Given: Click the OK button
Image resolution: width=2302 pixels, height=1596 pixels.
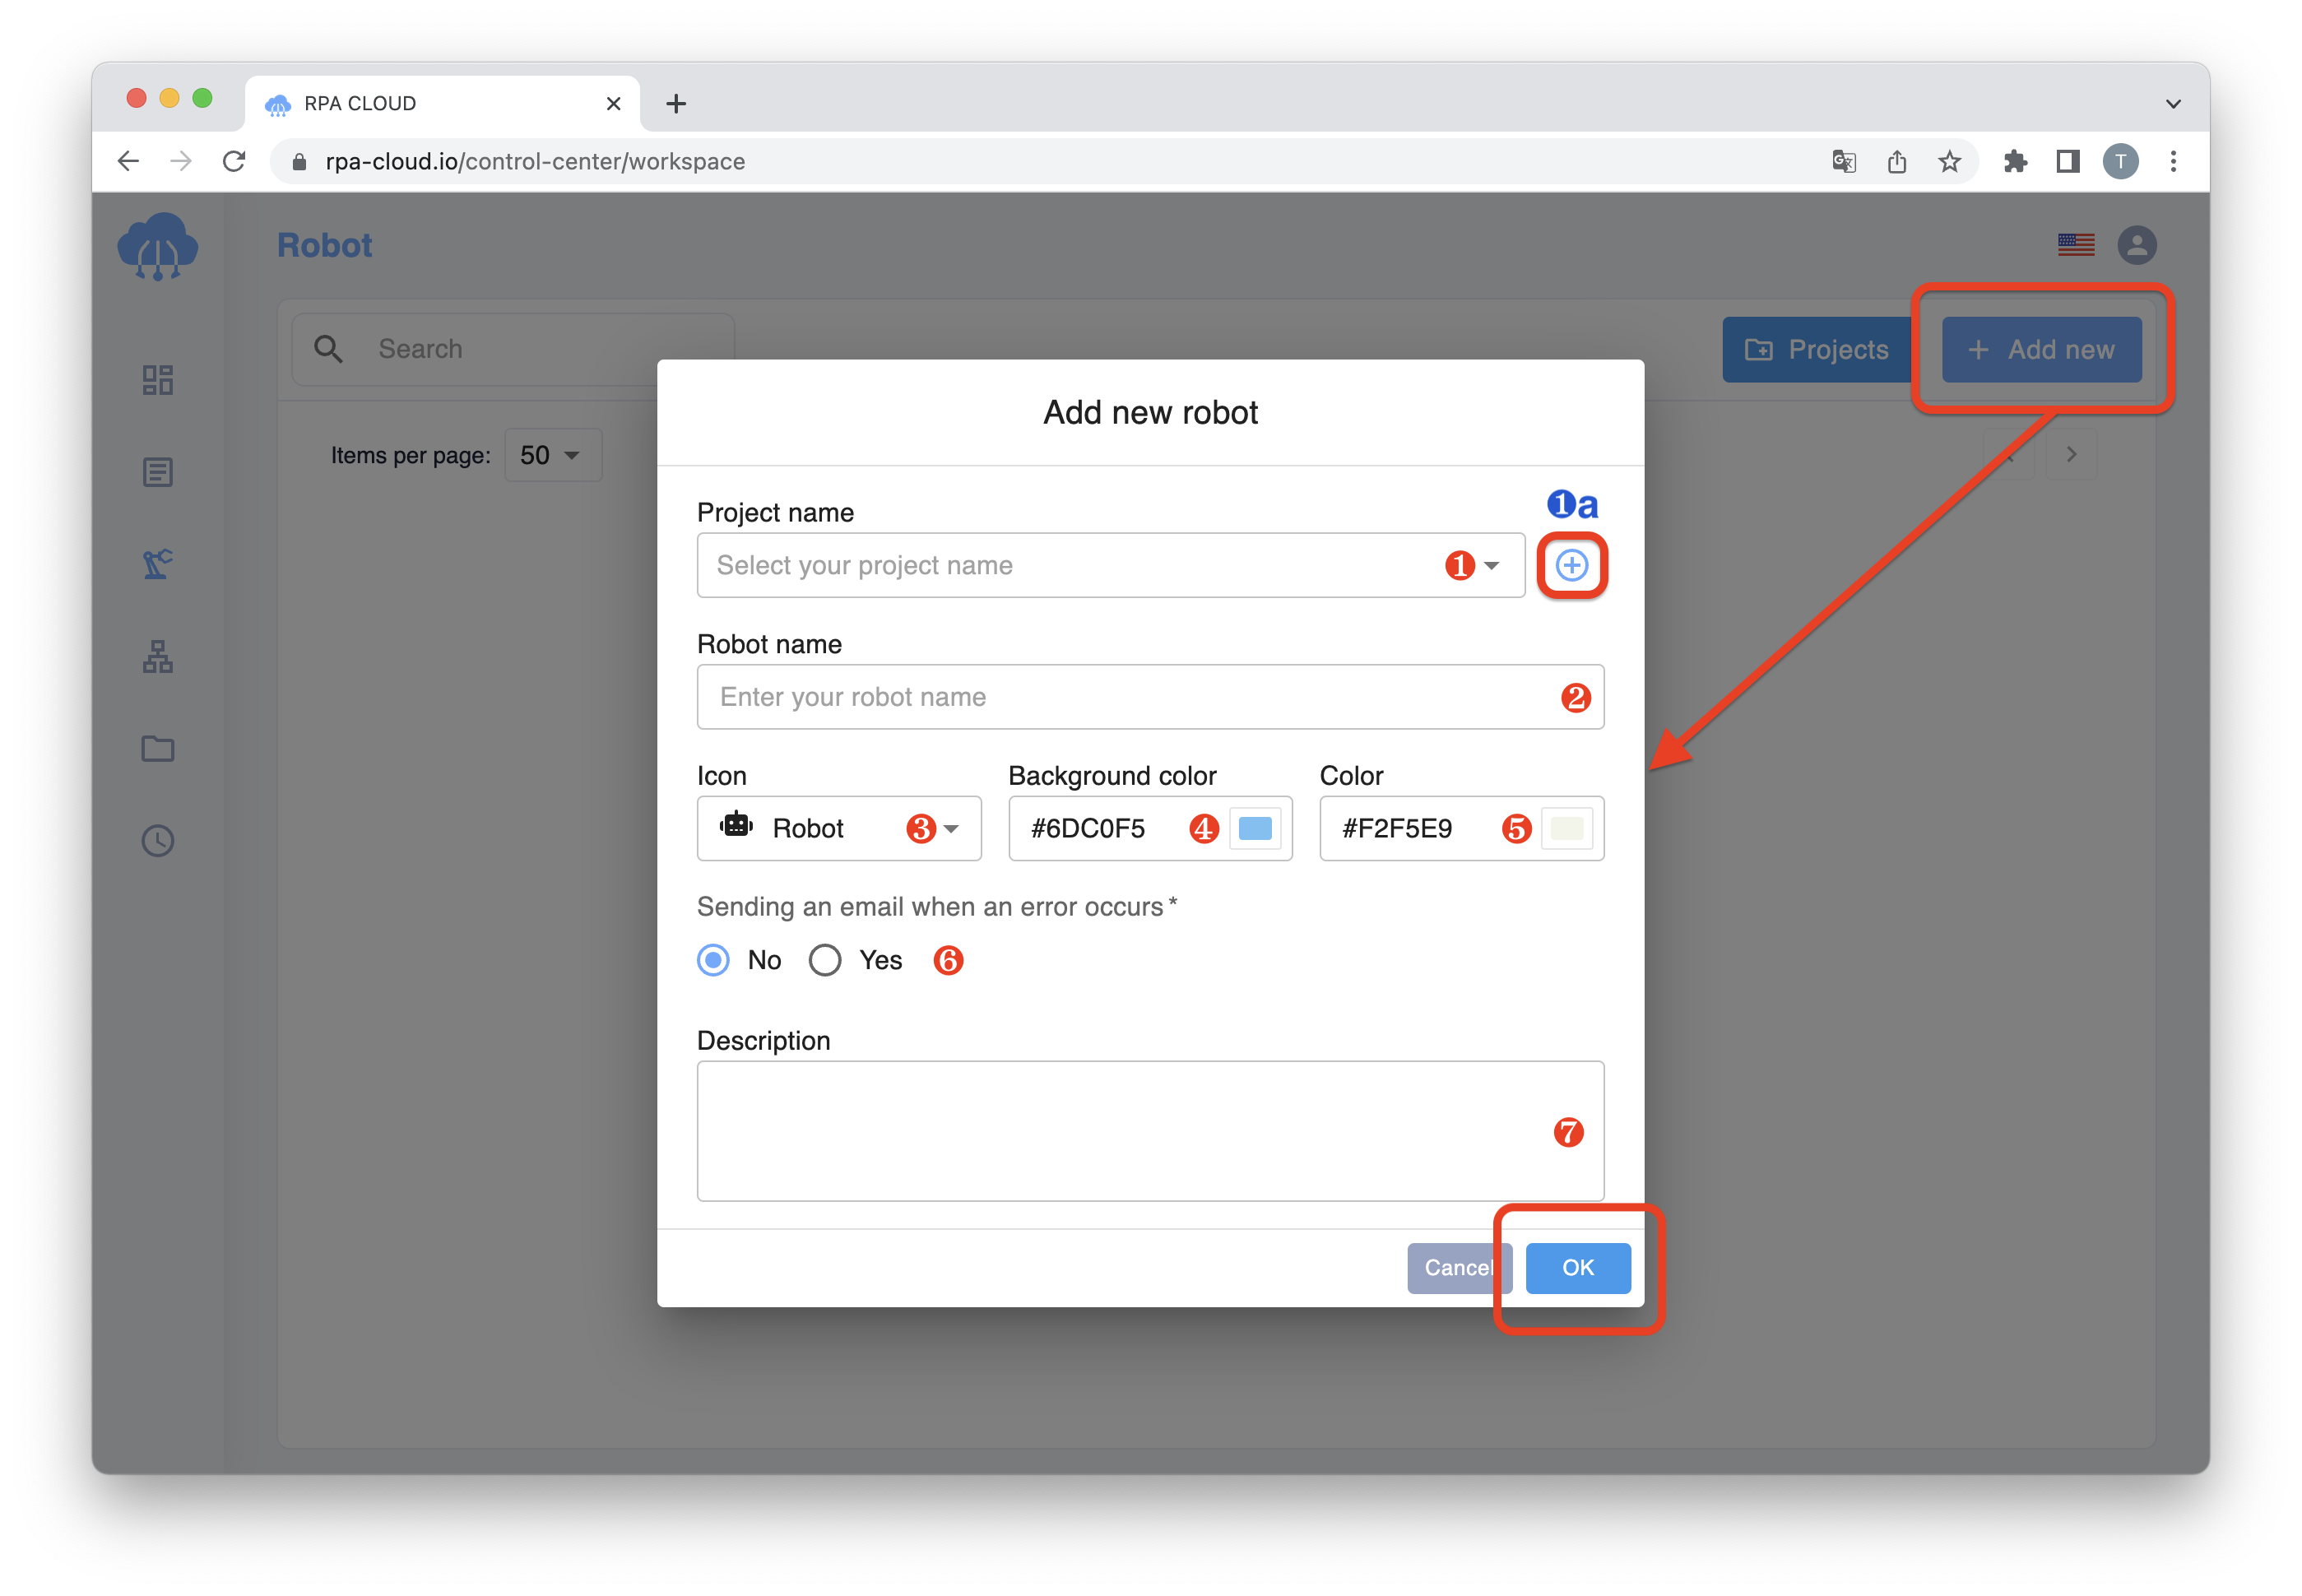Looking at the screenshot, I should point(1578,1268).
